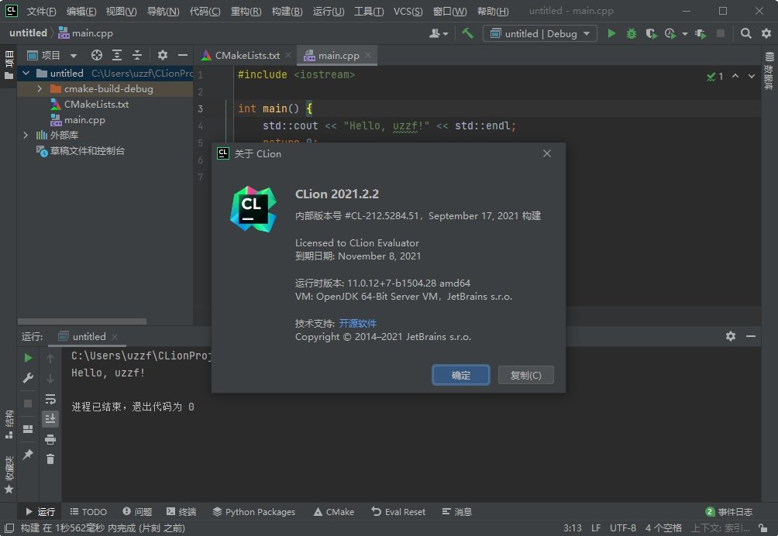Toggle scroll to end in run console
This screenshot has height=536, width=778.
click(x=50, y=419)
